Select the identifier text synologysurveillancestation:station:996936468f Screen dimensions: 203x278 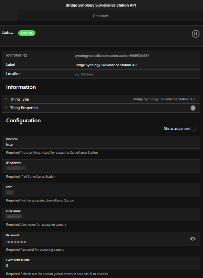[x=111, y=56]
